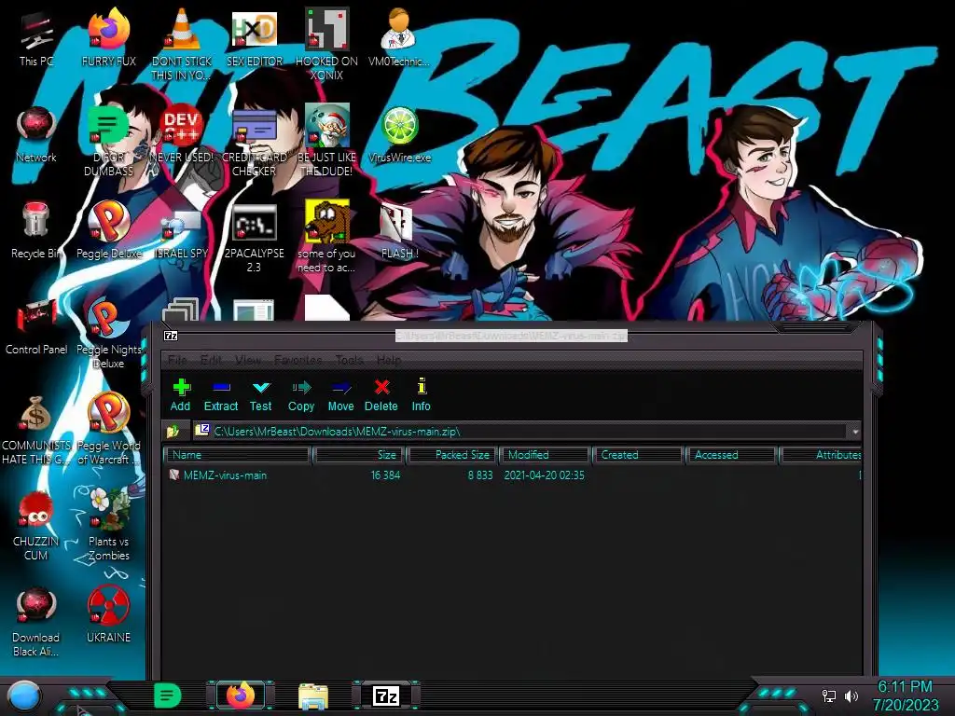Select the CREDIT CARD CHECKER icon
955x716 pixels.
(254, 142)
